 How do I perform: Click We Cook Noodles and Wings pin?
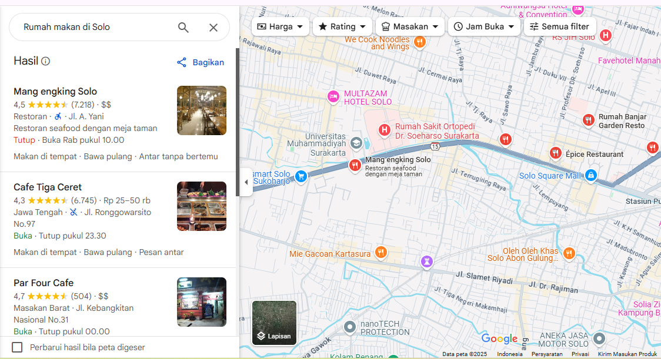[x=419, y=42]
